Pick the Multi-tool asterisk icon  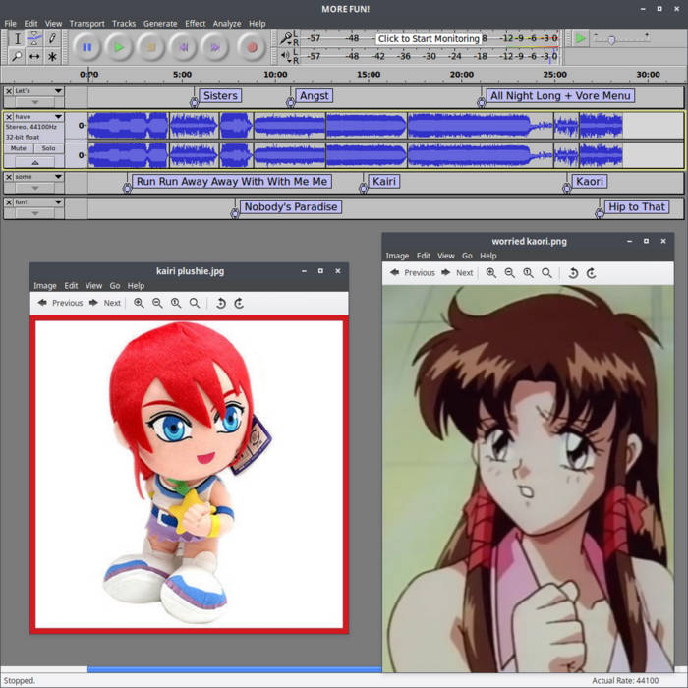[x=52, y=57]
